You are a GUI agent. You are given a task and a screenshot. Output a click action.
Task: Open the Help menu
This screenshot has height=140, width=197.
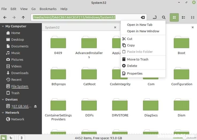(64, 9)
